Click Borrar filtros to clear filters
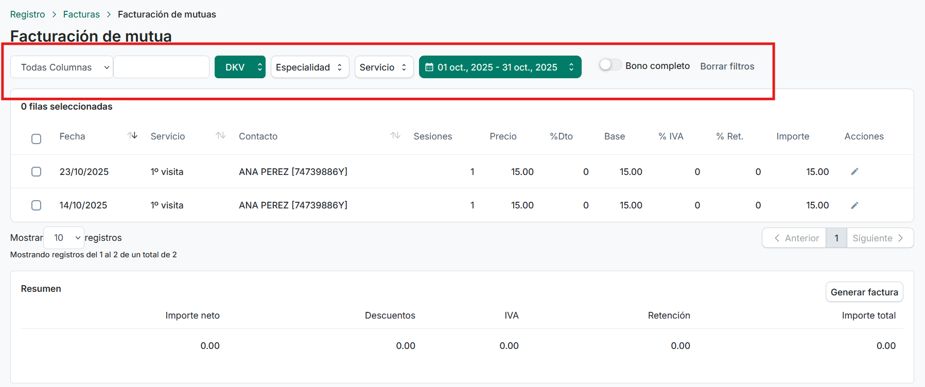The image size is (925, 387). click(727, 66)
